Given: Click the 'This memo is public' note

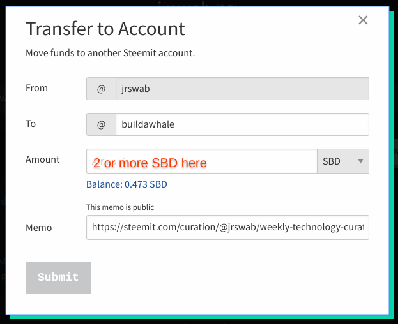Looking at the screenshot, I should coord(120,207).
